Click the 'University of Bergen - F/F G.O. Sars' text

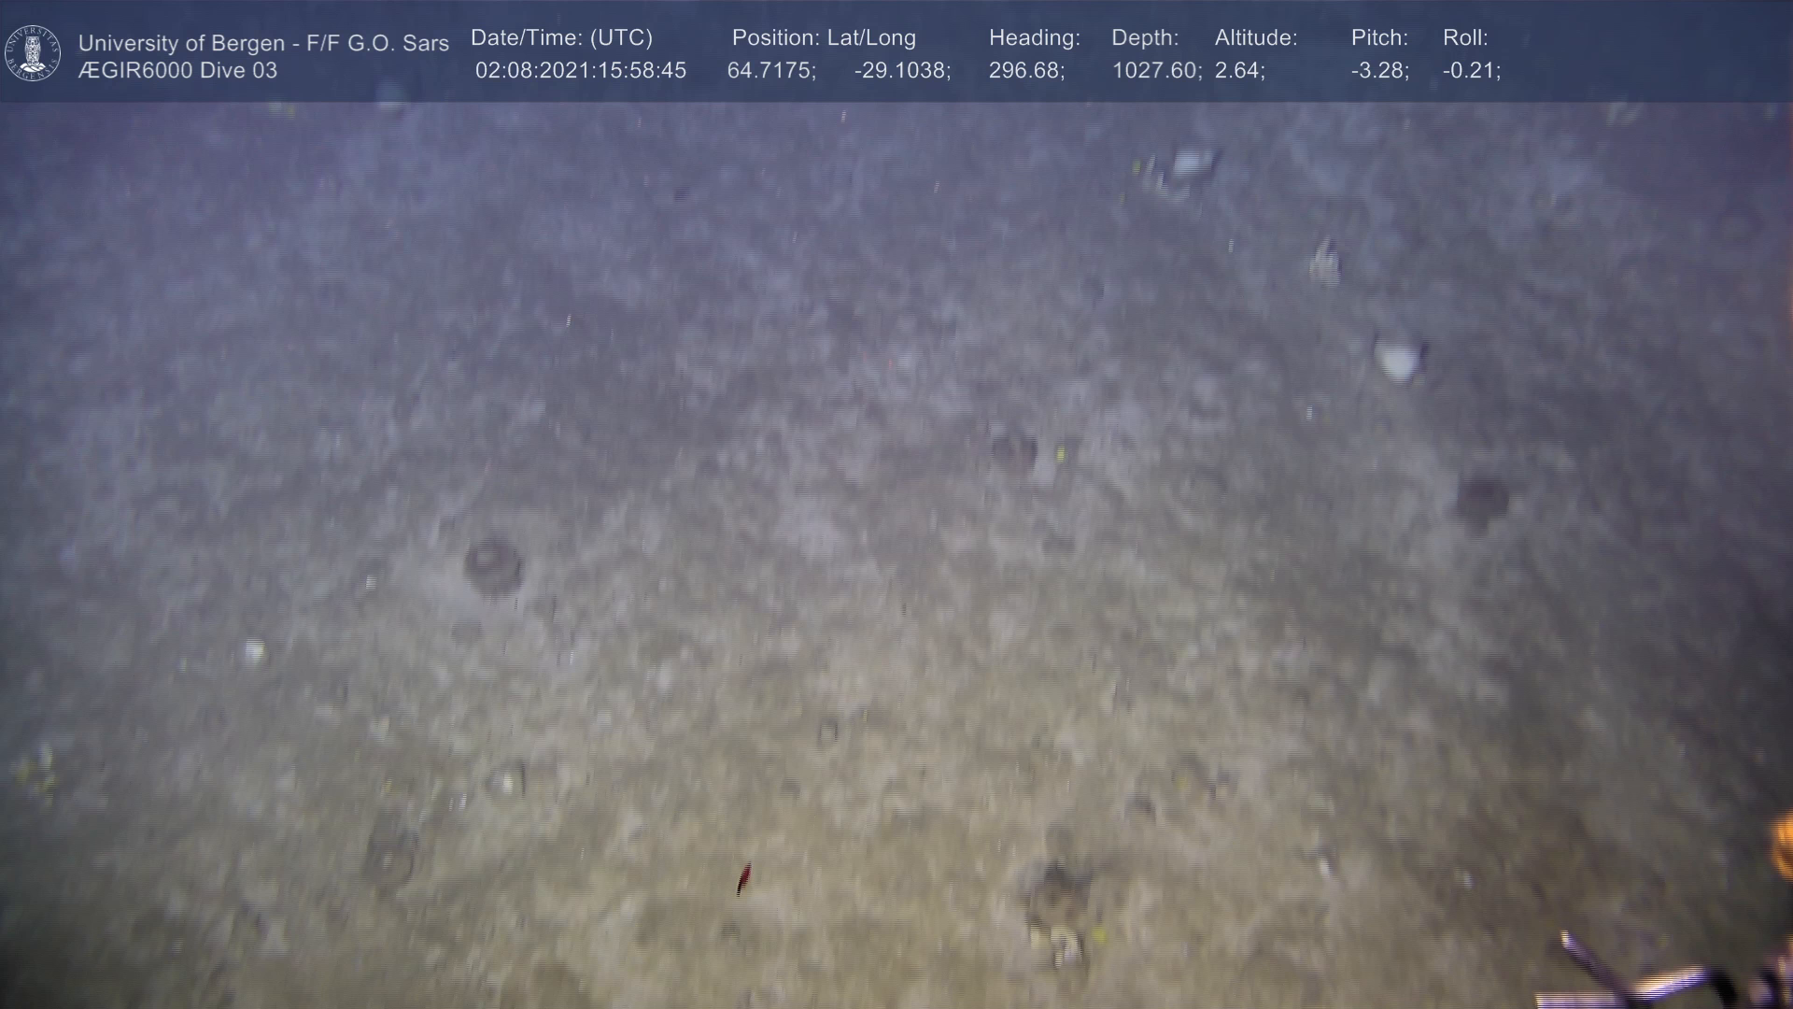point(263,43)
